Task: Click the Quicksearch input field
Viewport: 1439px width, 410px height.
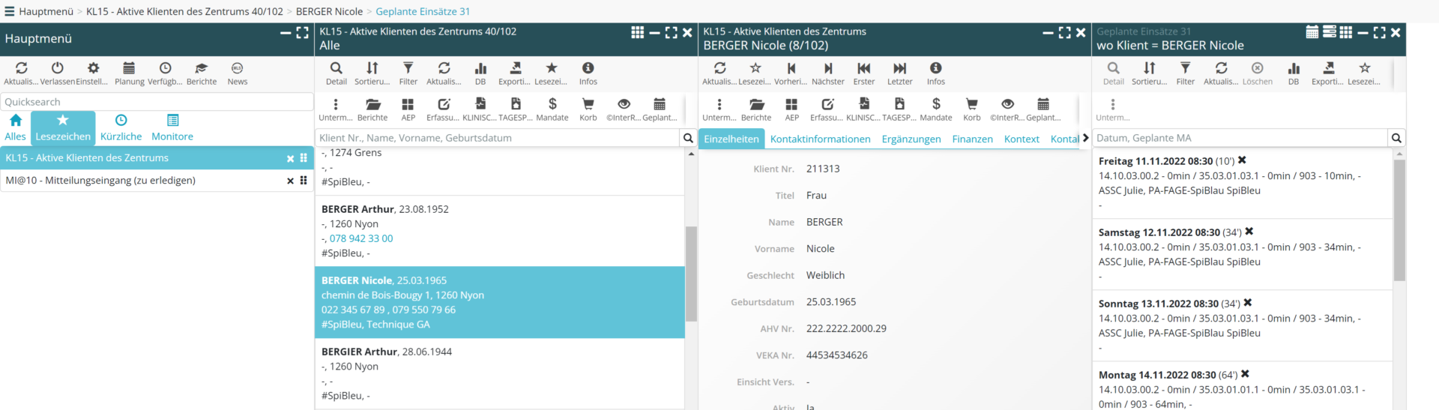Action: click(x=157, y=102)
